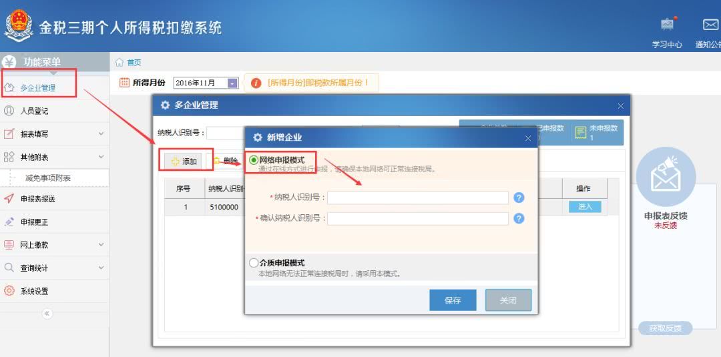This screenshot has height=357, width=721.
Task: Click the 首页 breadcrumb link
Action: [134, 63]
